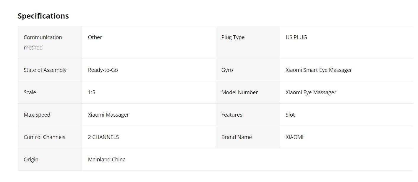Click the Specifications heading

pyautogui.click(x=43, y=16)
